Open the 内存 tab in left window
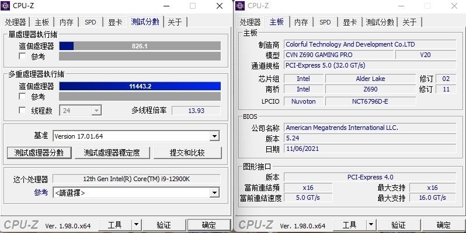 [x=66, y=22]
